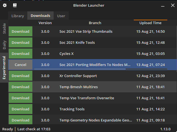Select the Experimental side tab
The image size is (177, 132).
click(4, 68)
